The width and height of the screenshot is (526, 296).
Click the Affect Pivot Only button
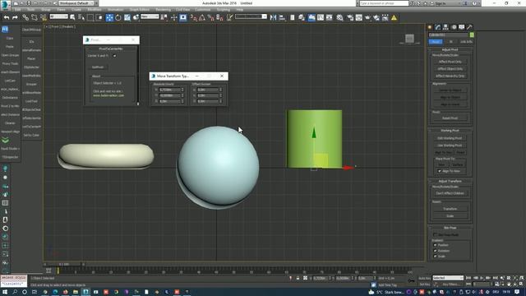[450, 62]
